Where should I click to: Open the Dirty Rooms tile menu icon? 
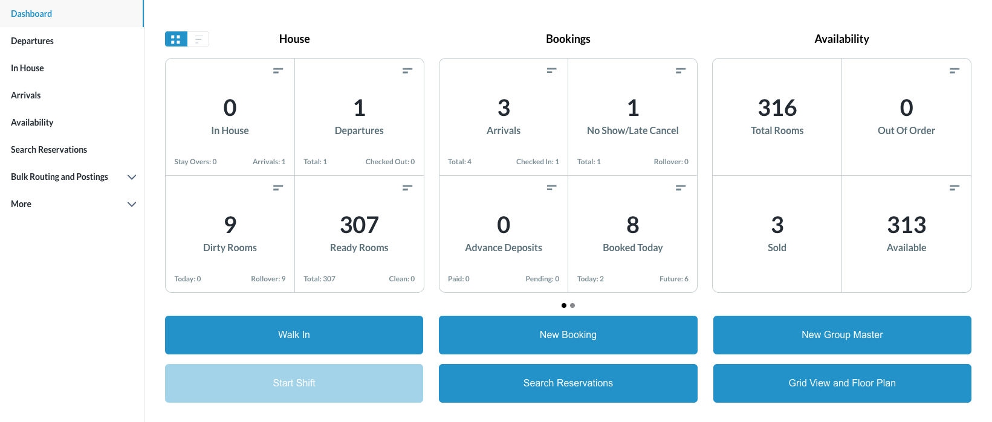[x=278, y=188]
